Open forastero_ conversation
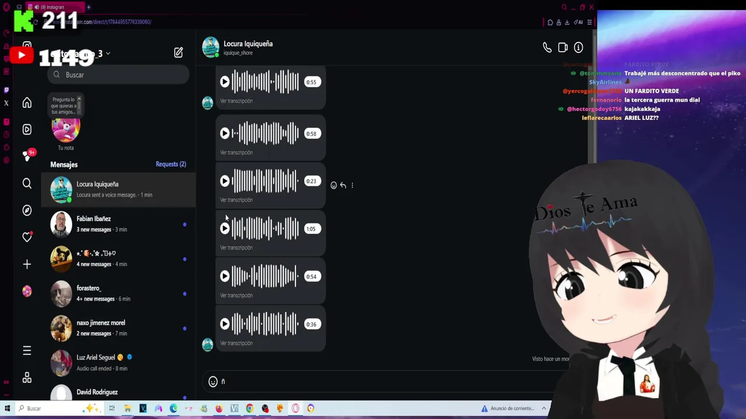Image resolution: width=746 pixels, height=419 pixels. click(118, 293)
